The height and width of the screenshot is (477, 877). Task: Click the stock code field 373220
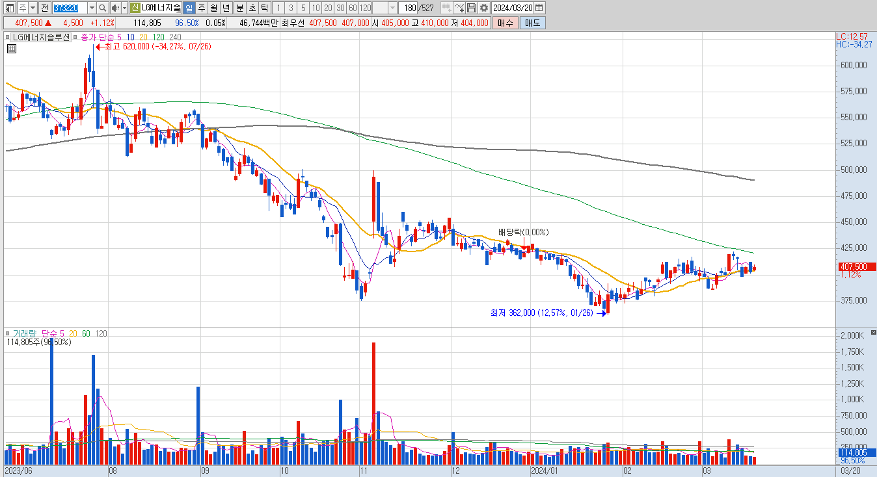(70, 8)
